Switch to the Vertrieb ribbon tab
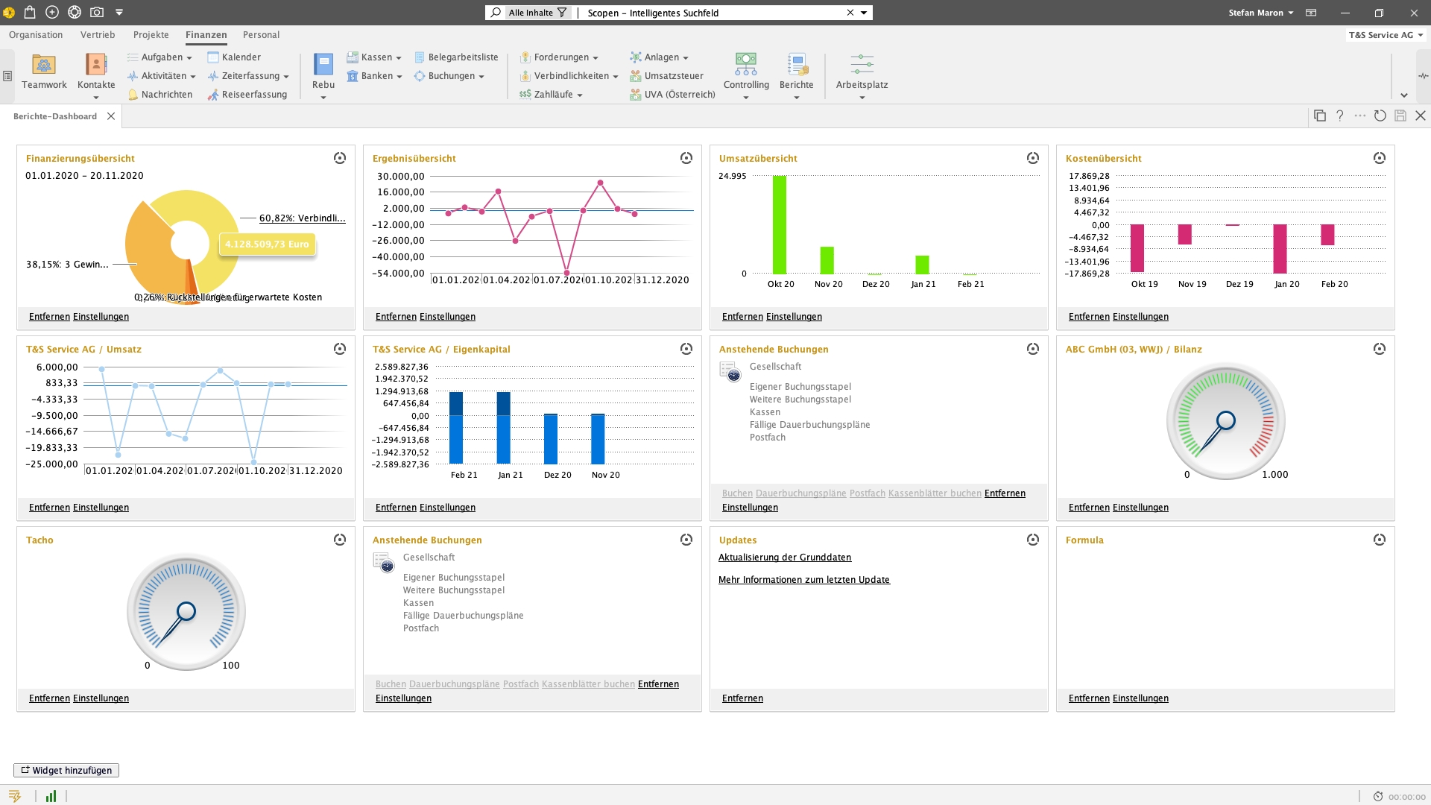This screenshot has width=1431, height=805. pos(98,35)
